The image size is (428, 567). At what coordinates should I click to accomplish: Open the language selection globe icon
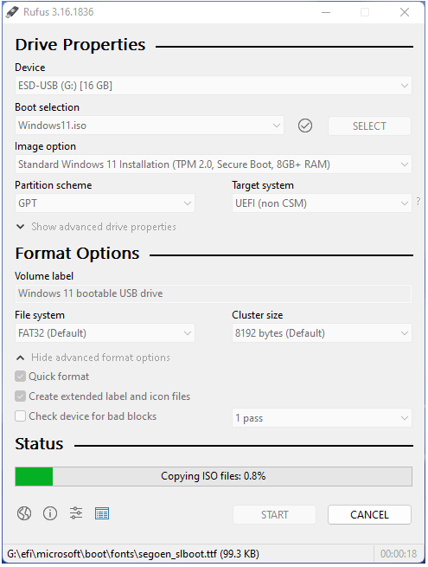pyautogui.click(x=24, y=513)
